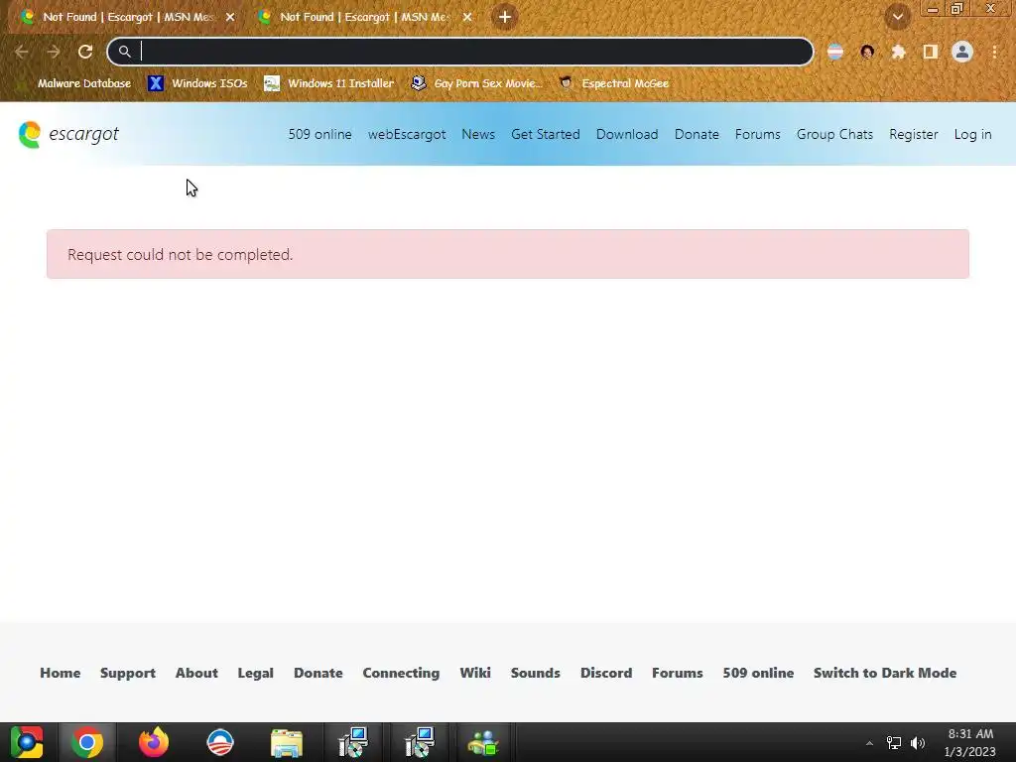Go forward using browser forward arrow

[x=54, y=52]
